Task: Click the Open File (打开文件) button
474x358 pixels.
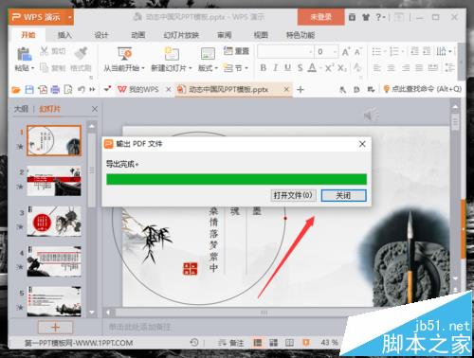Action: coord(293,195)
